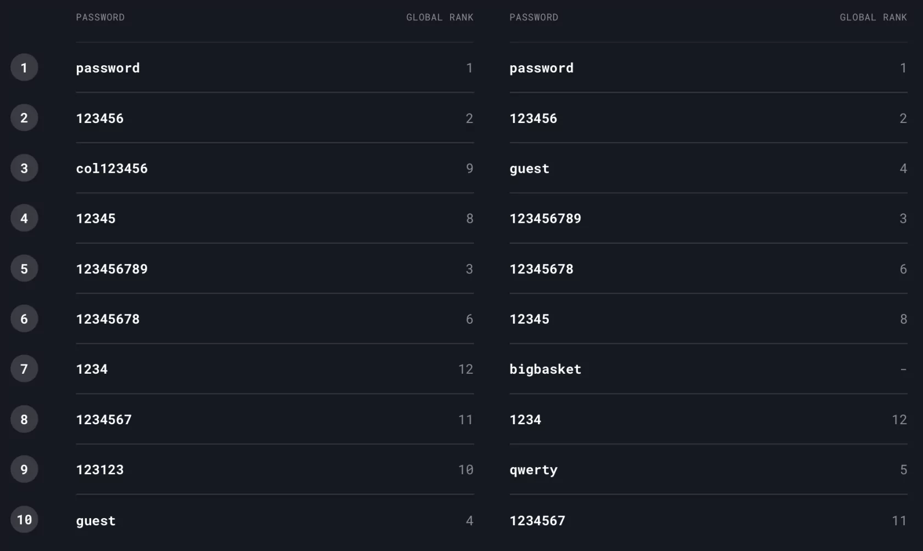Click 1234567 in the right list
Viewport: 923px width, 551px height.
tap(537, 521)
